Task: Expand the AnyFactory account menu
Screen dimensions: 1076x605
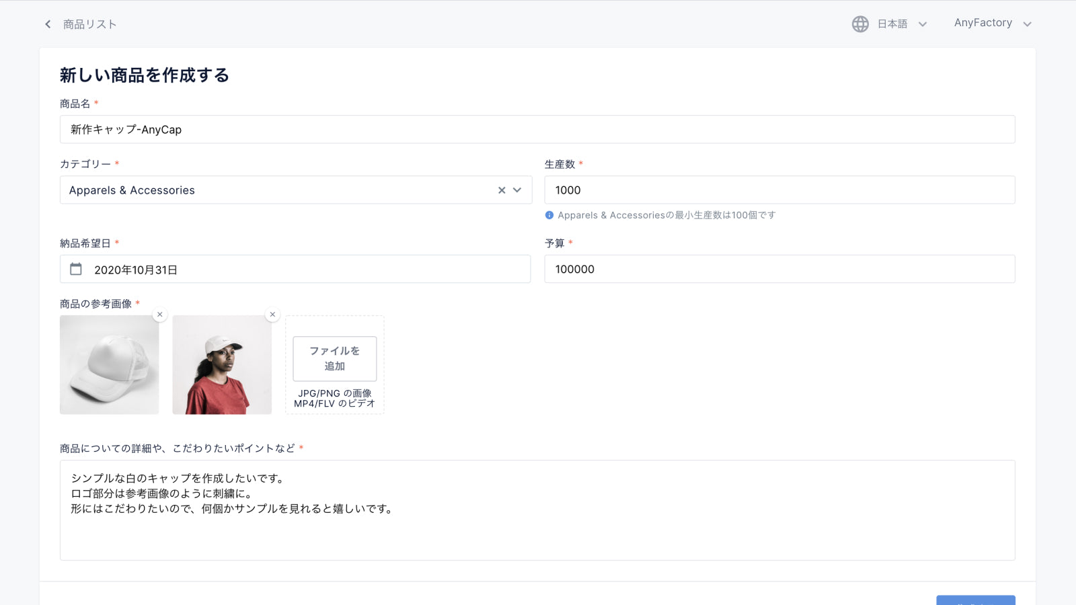Action: point(992,24)
